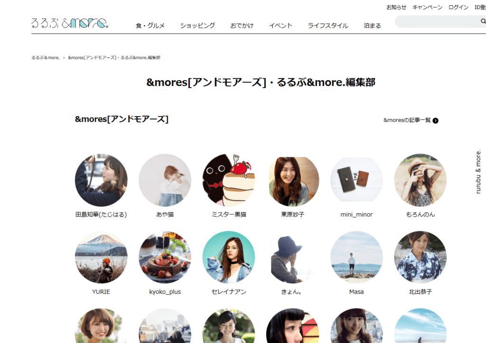Click the 田島知華(たじはる) name

click(101, 214)
